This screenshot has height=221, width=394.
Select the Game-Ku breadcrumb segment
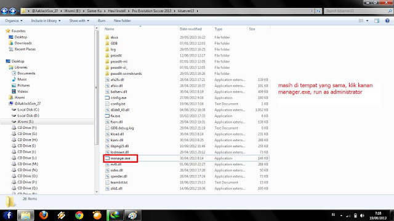click(x=94, y=11)
